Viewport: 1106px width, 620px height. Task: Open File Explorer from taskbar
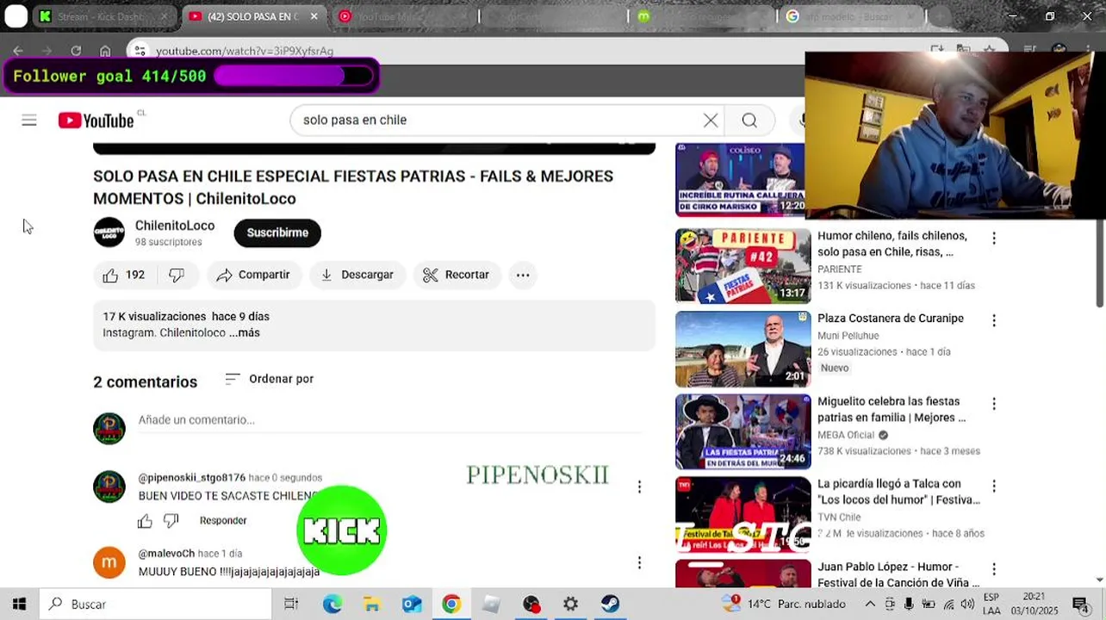coord(371,604)
